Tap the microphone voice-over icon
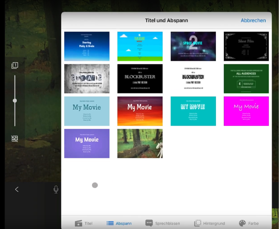Image resolution: width=279 pixels, height=229 pixels. tap(56, 189)
